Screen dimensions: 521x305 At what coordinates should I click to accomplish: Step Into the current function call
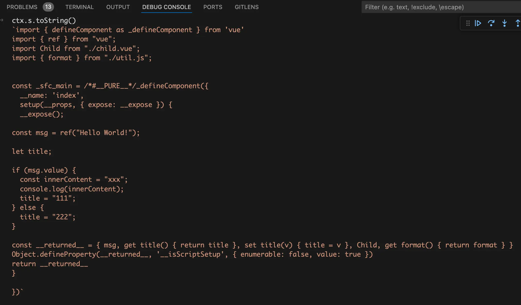(505, 23)
